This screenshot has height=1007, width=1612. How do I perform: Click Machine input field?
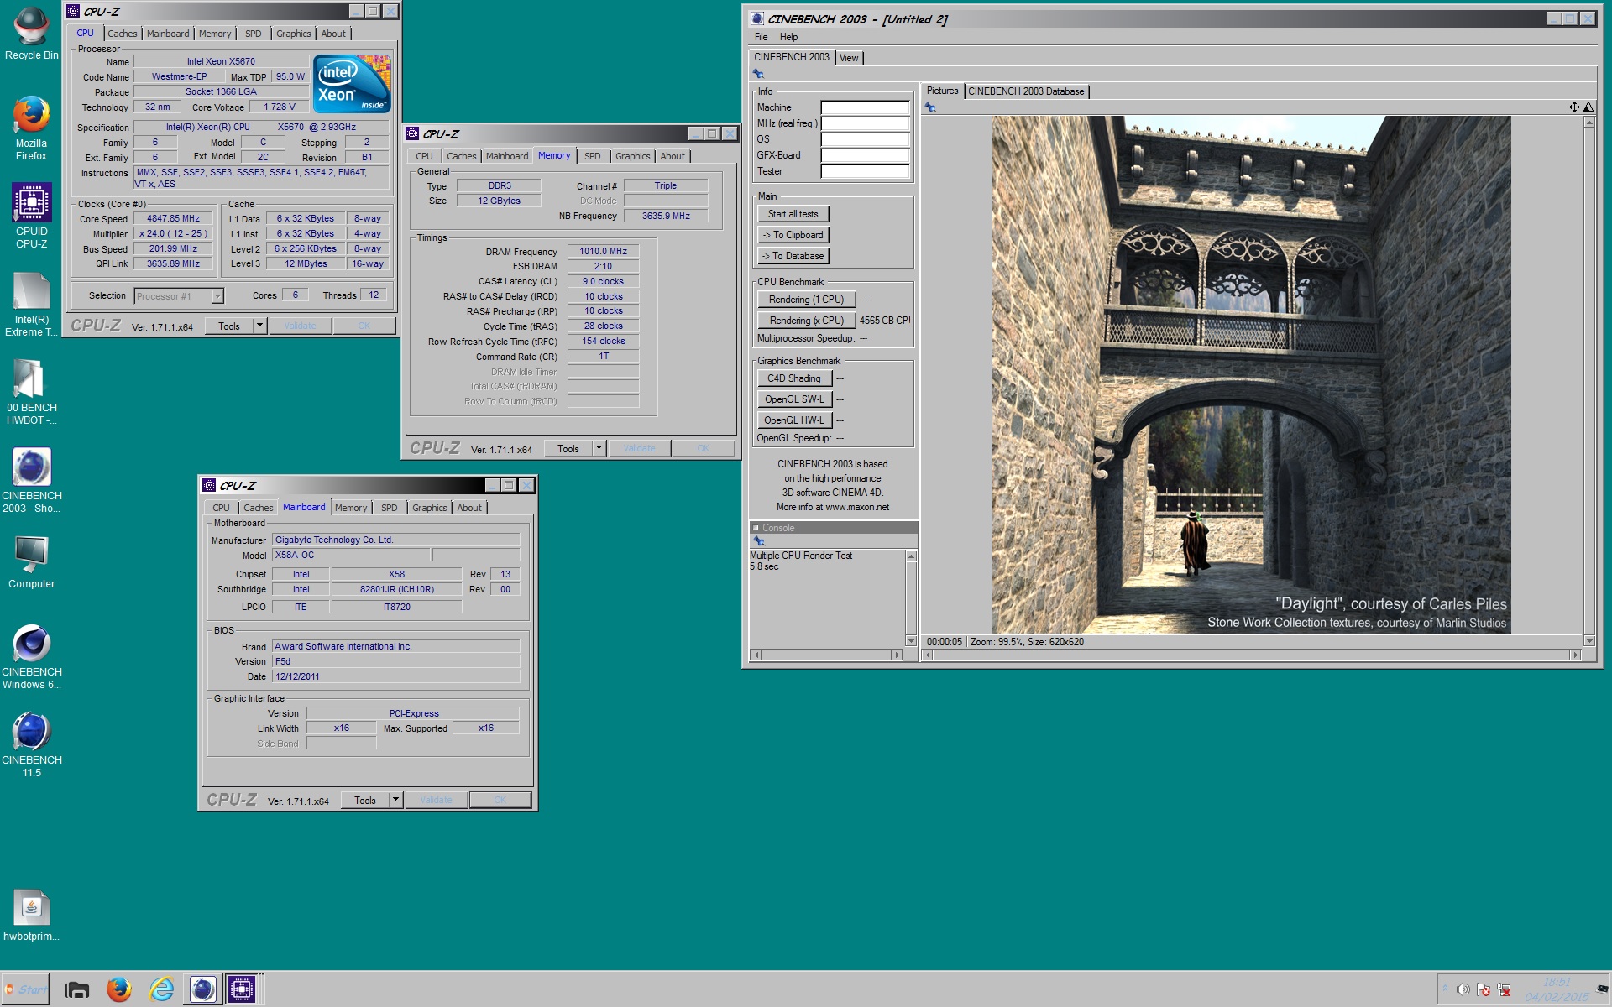coord(865,107)
